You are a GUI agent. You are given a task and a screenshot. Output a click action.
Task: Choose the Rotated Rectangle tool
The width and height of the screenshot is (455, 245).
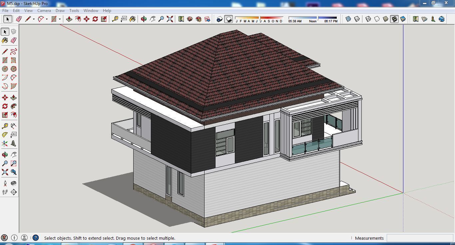click(x=14, y=60)
